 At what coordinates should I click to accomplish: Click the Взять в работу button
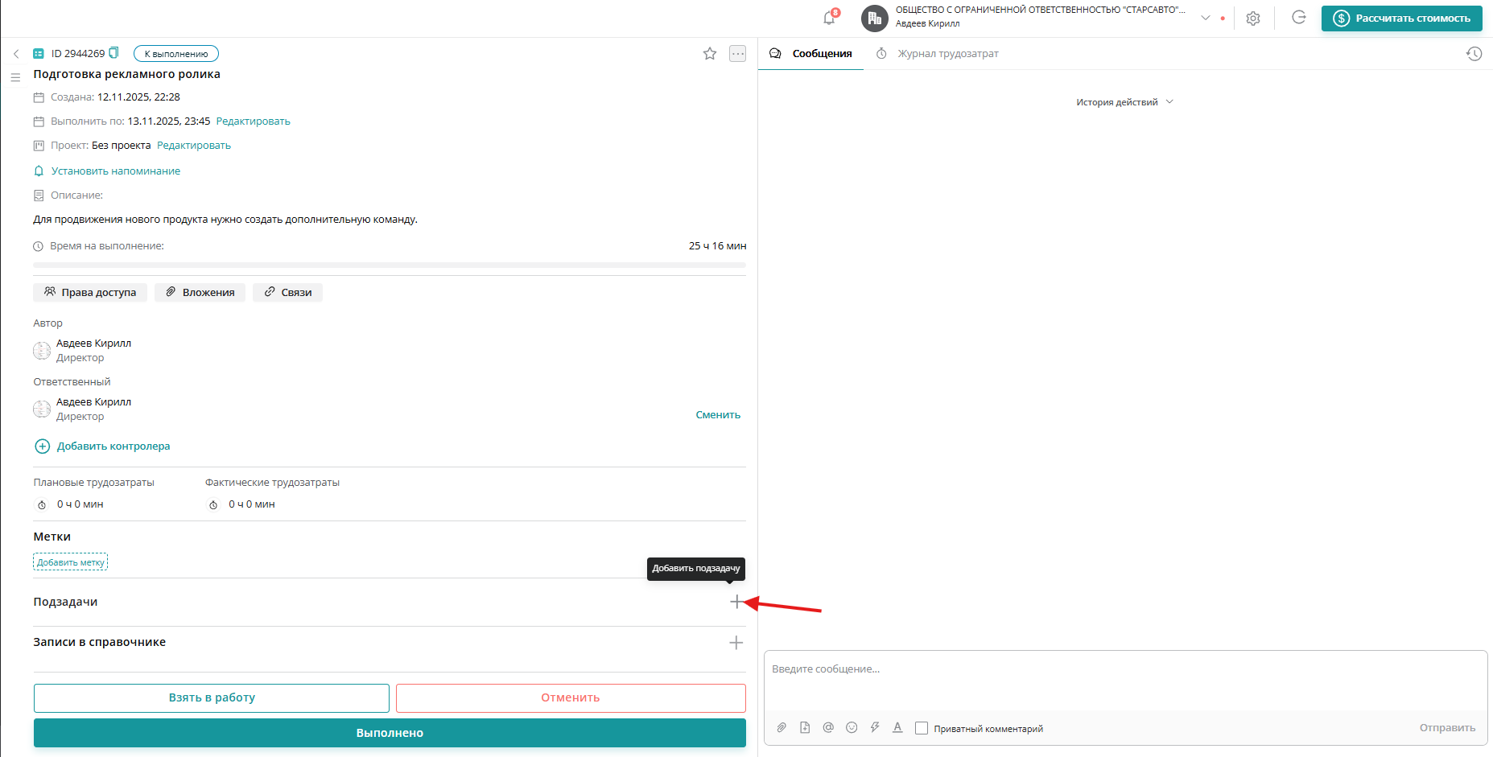click(212, 697)
